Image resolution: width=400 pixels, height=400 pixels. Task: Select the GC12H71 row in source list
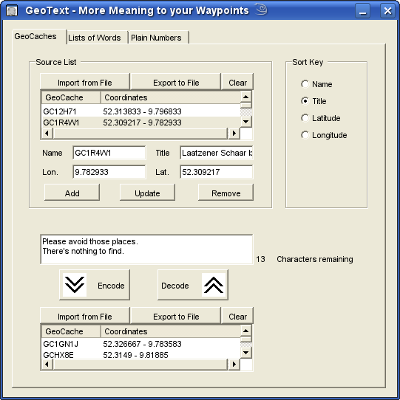pyautogui.click(x=140, y=111)
